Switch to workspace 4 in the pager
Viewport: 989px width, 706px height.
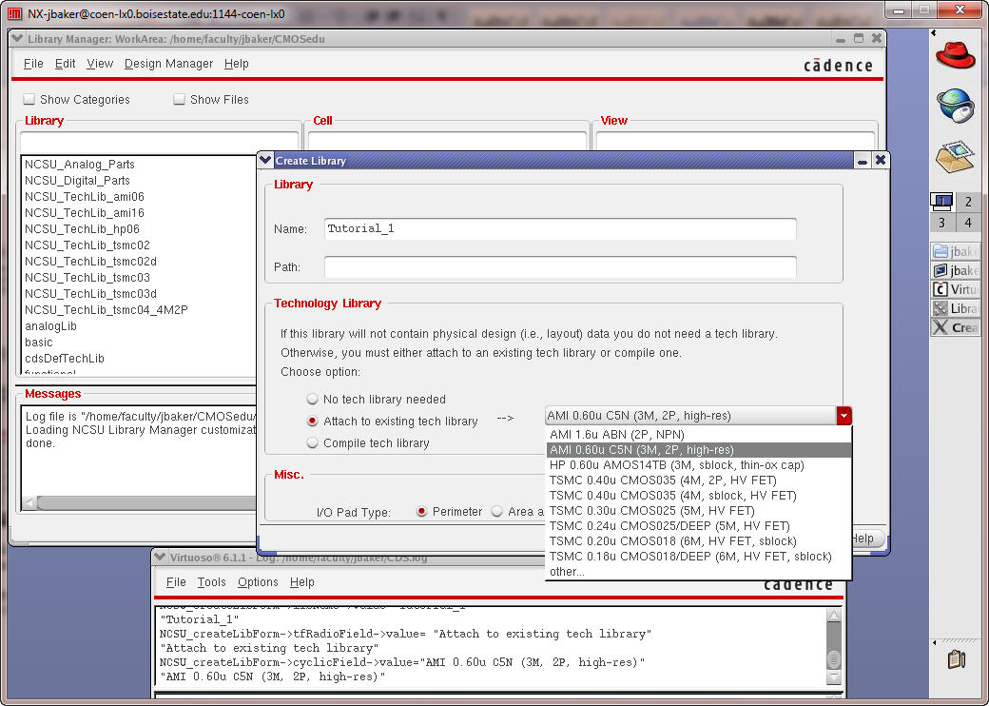[968, 223]
